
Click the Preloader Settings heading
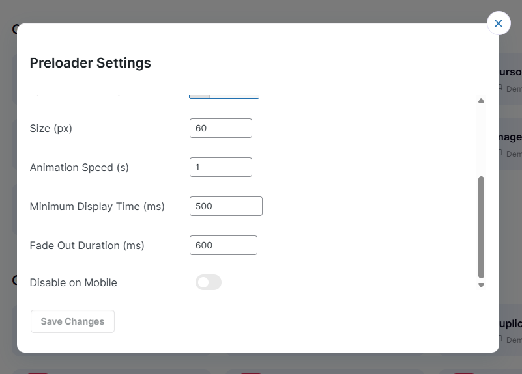click(x=90, y=63)
